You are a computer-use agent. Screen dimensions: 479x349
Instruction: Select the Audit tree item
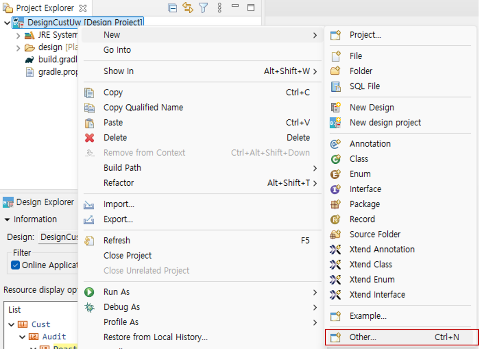click(x=54, y=337)
